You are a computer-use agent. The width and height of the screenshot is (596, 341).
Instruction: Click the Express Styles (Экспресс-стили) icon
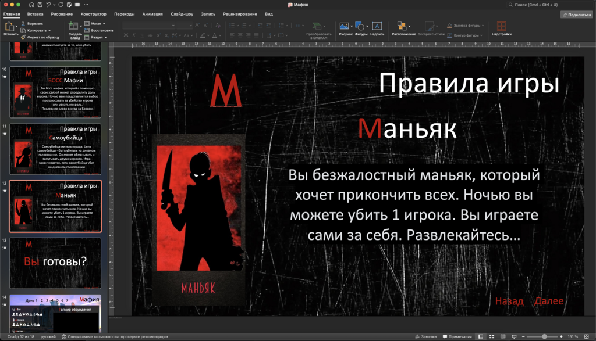(429, 26)
